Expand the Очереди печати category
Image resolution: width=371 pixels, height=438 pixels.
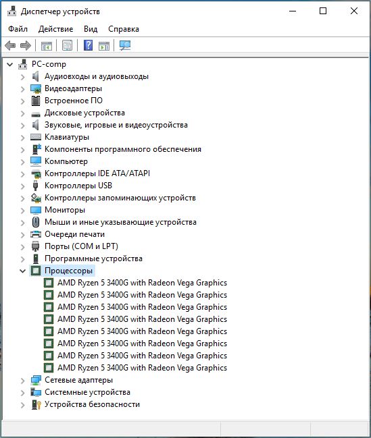[23, 235]
